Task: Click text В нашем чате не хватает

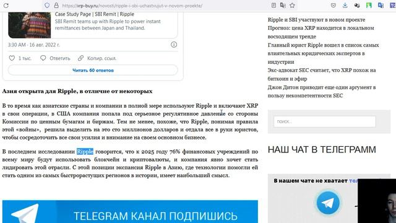Action: tap(311, 181)
